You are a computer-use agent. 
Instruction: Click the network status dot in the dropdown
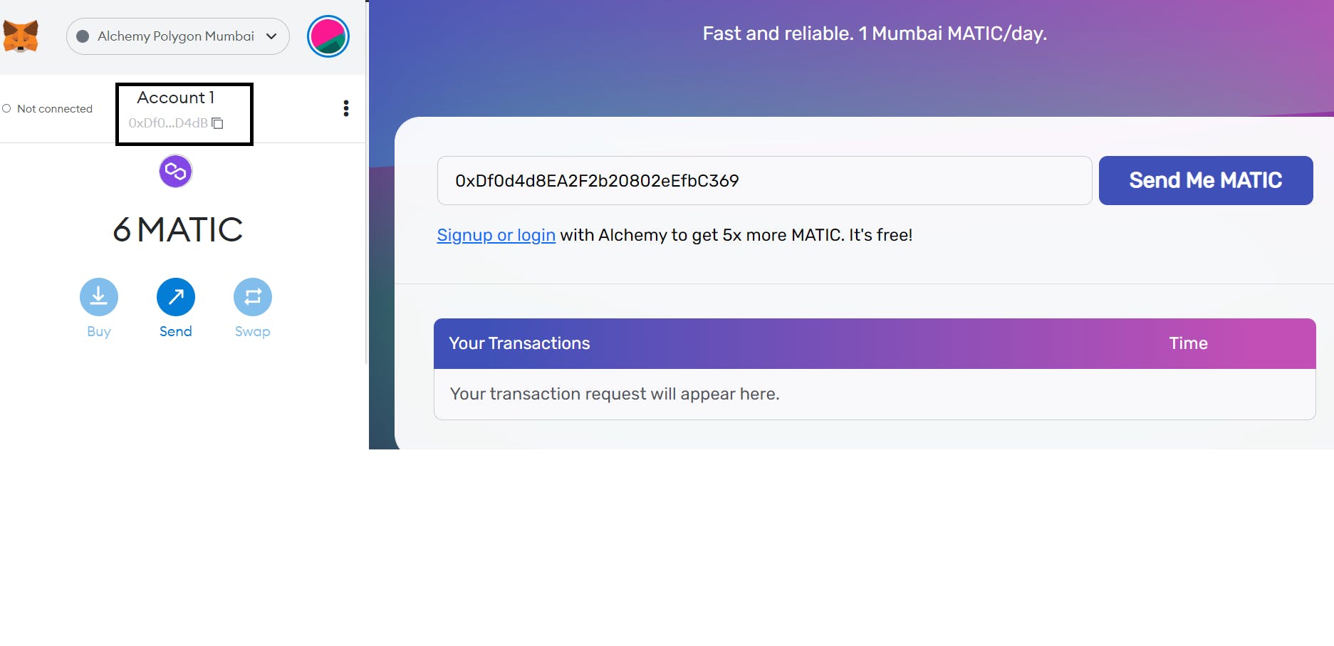point(83,36)
